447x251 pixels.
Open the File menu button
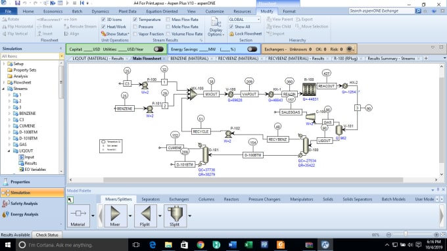(x=9, y=11)
